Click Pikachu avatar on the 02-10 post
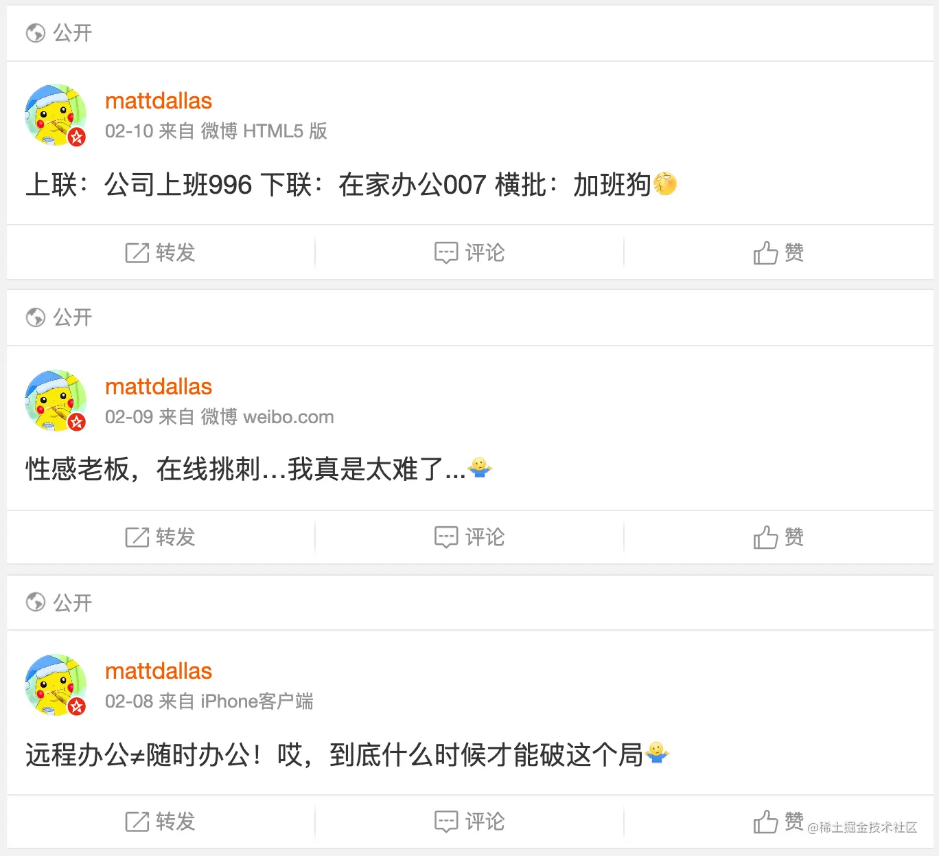Image resolution: width=939 pixels, height=856 pixels. point(56,115)
